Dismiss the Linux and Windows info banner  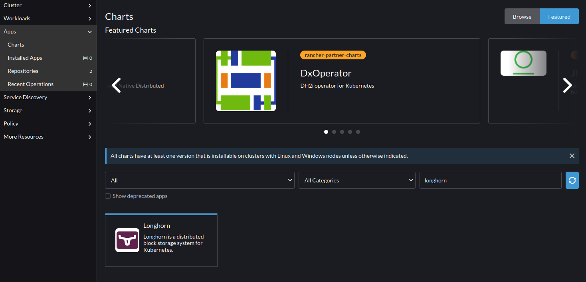click(x=572, y=156)
